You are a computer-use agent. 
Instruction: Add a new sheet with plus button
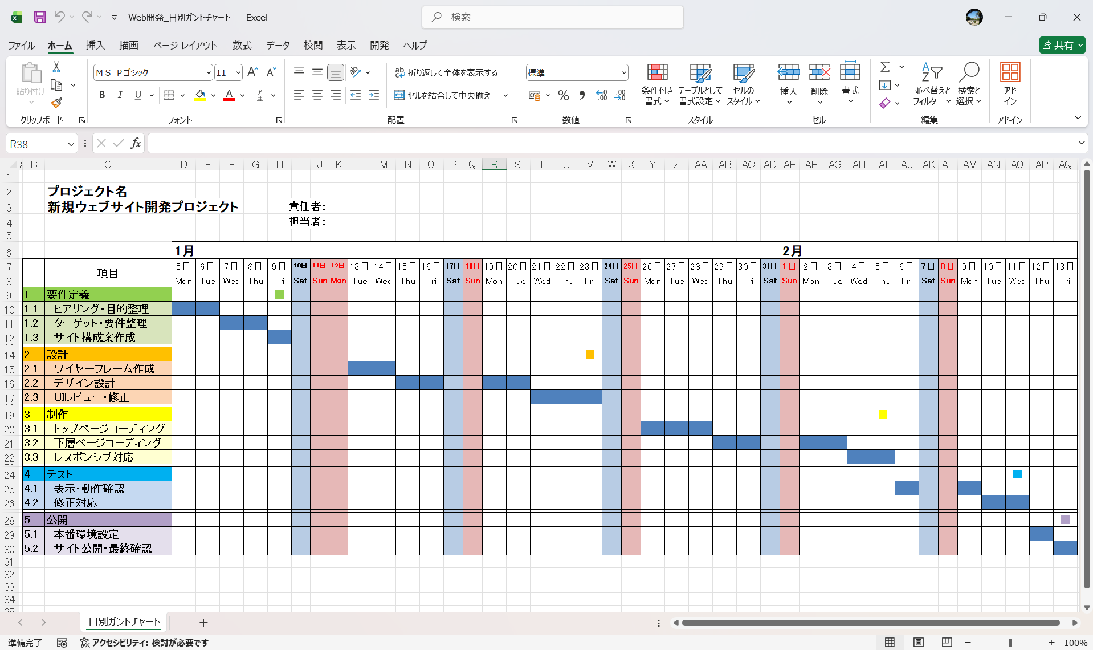pyautogui.click(x=203, y=623)
